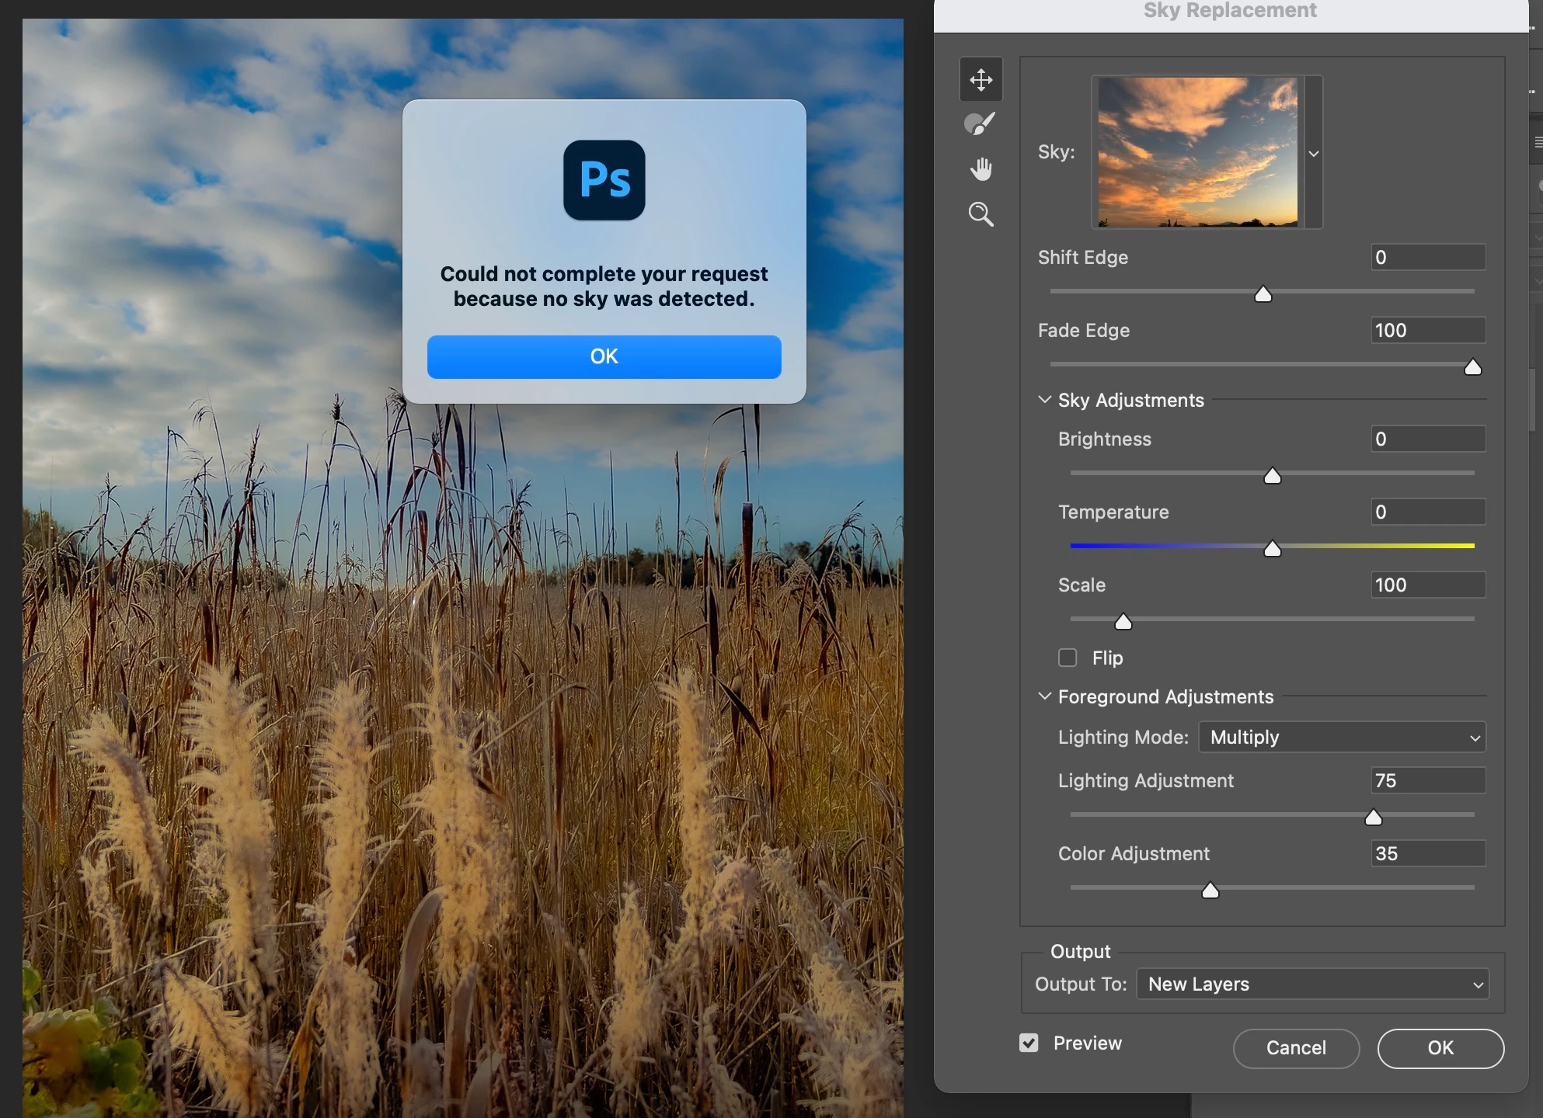Click the Fade Edge slider handle
The height and width of the screenshot is (1118, 1543).
tap(1472, 368)
